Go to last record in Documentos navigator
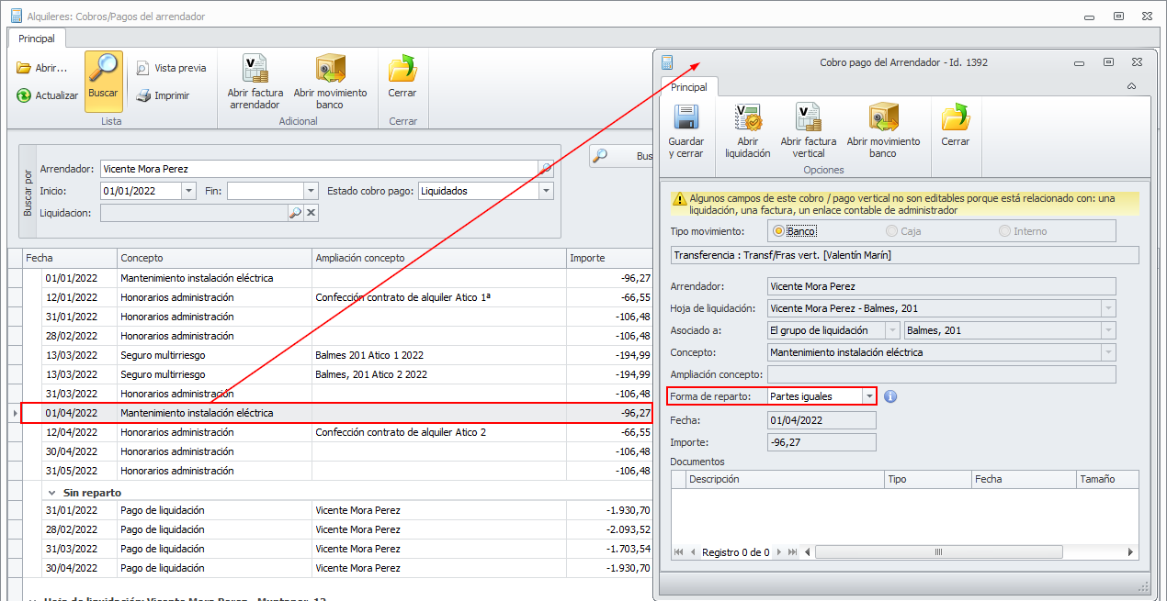Image resolution: width=1167 pixels, height=601 pixels. [x=793, y=552]
